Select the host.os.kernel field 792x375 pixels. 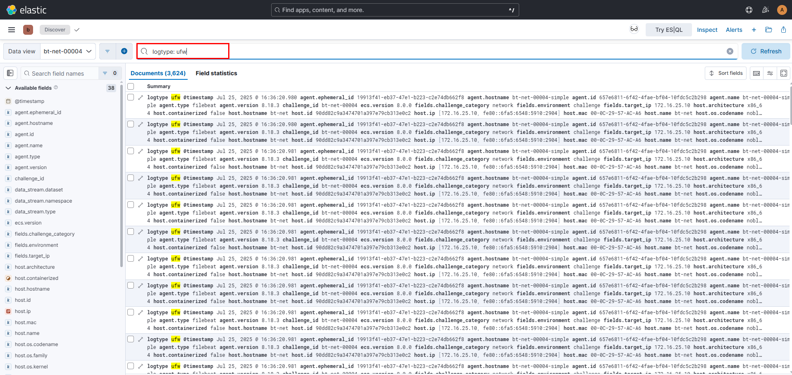[31, 367]
